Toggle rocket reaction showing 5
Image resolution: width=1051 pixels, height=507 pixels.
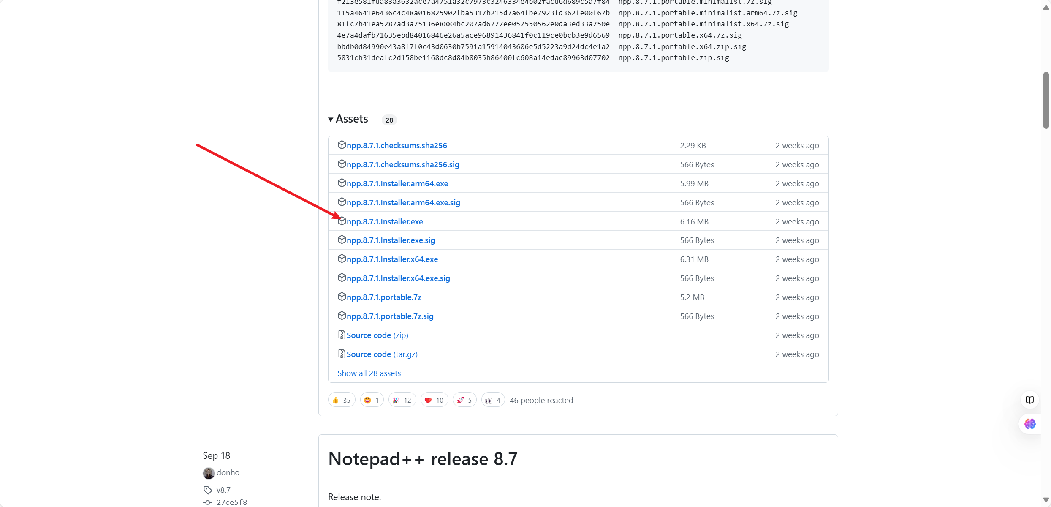(x=464, y=400)
